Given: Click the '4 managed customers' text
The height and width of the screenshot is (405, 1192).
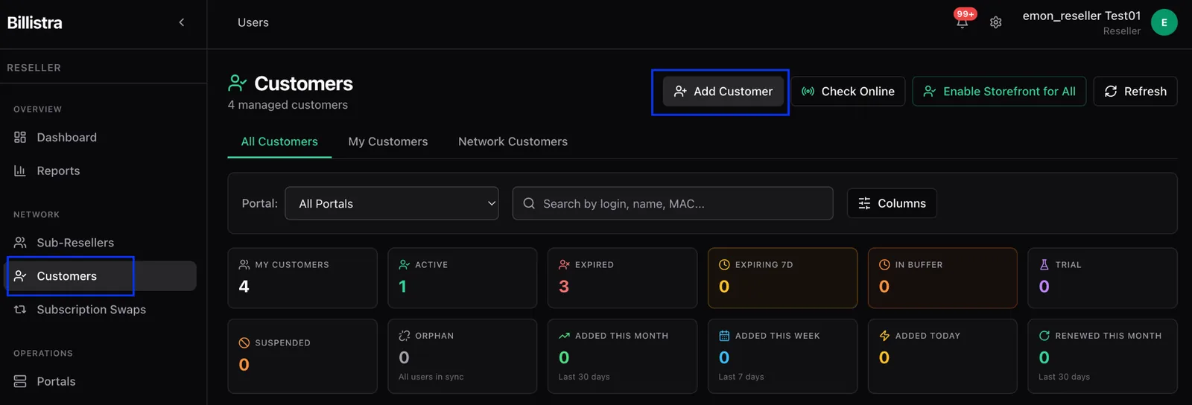Looking at the screenshot, I should [288, 105].
